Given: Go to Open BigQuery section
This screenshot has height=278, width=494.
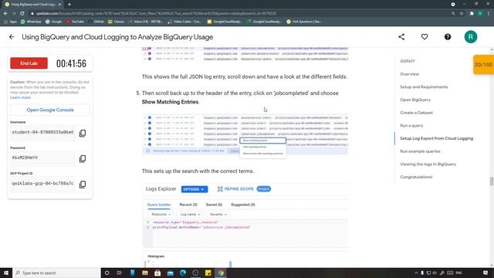Looking at the screenshot, I should tap(415, 100).
